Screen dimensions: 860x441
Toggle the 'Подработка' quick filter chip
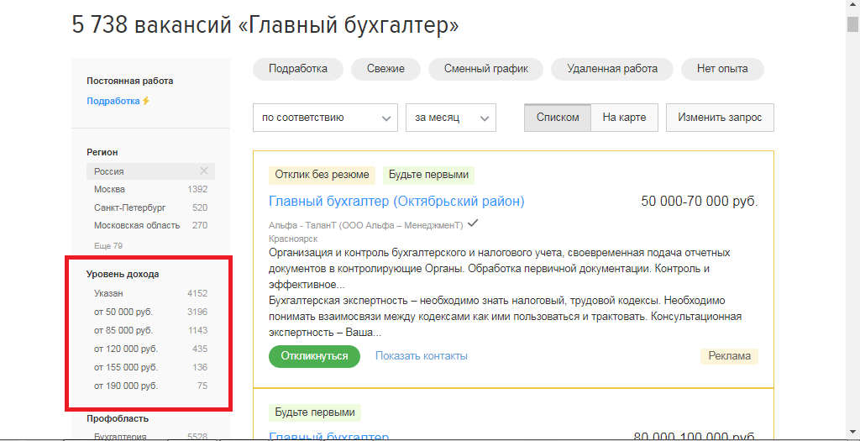(298, 69)
